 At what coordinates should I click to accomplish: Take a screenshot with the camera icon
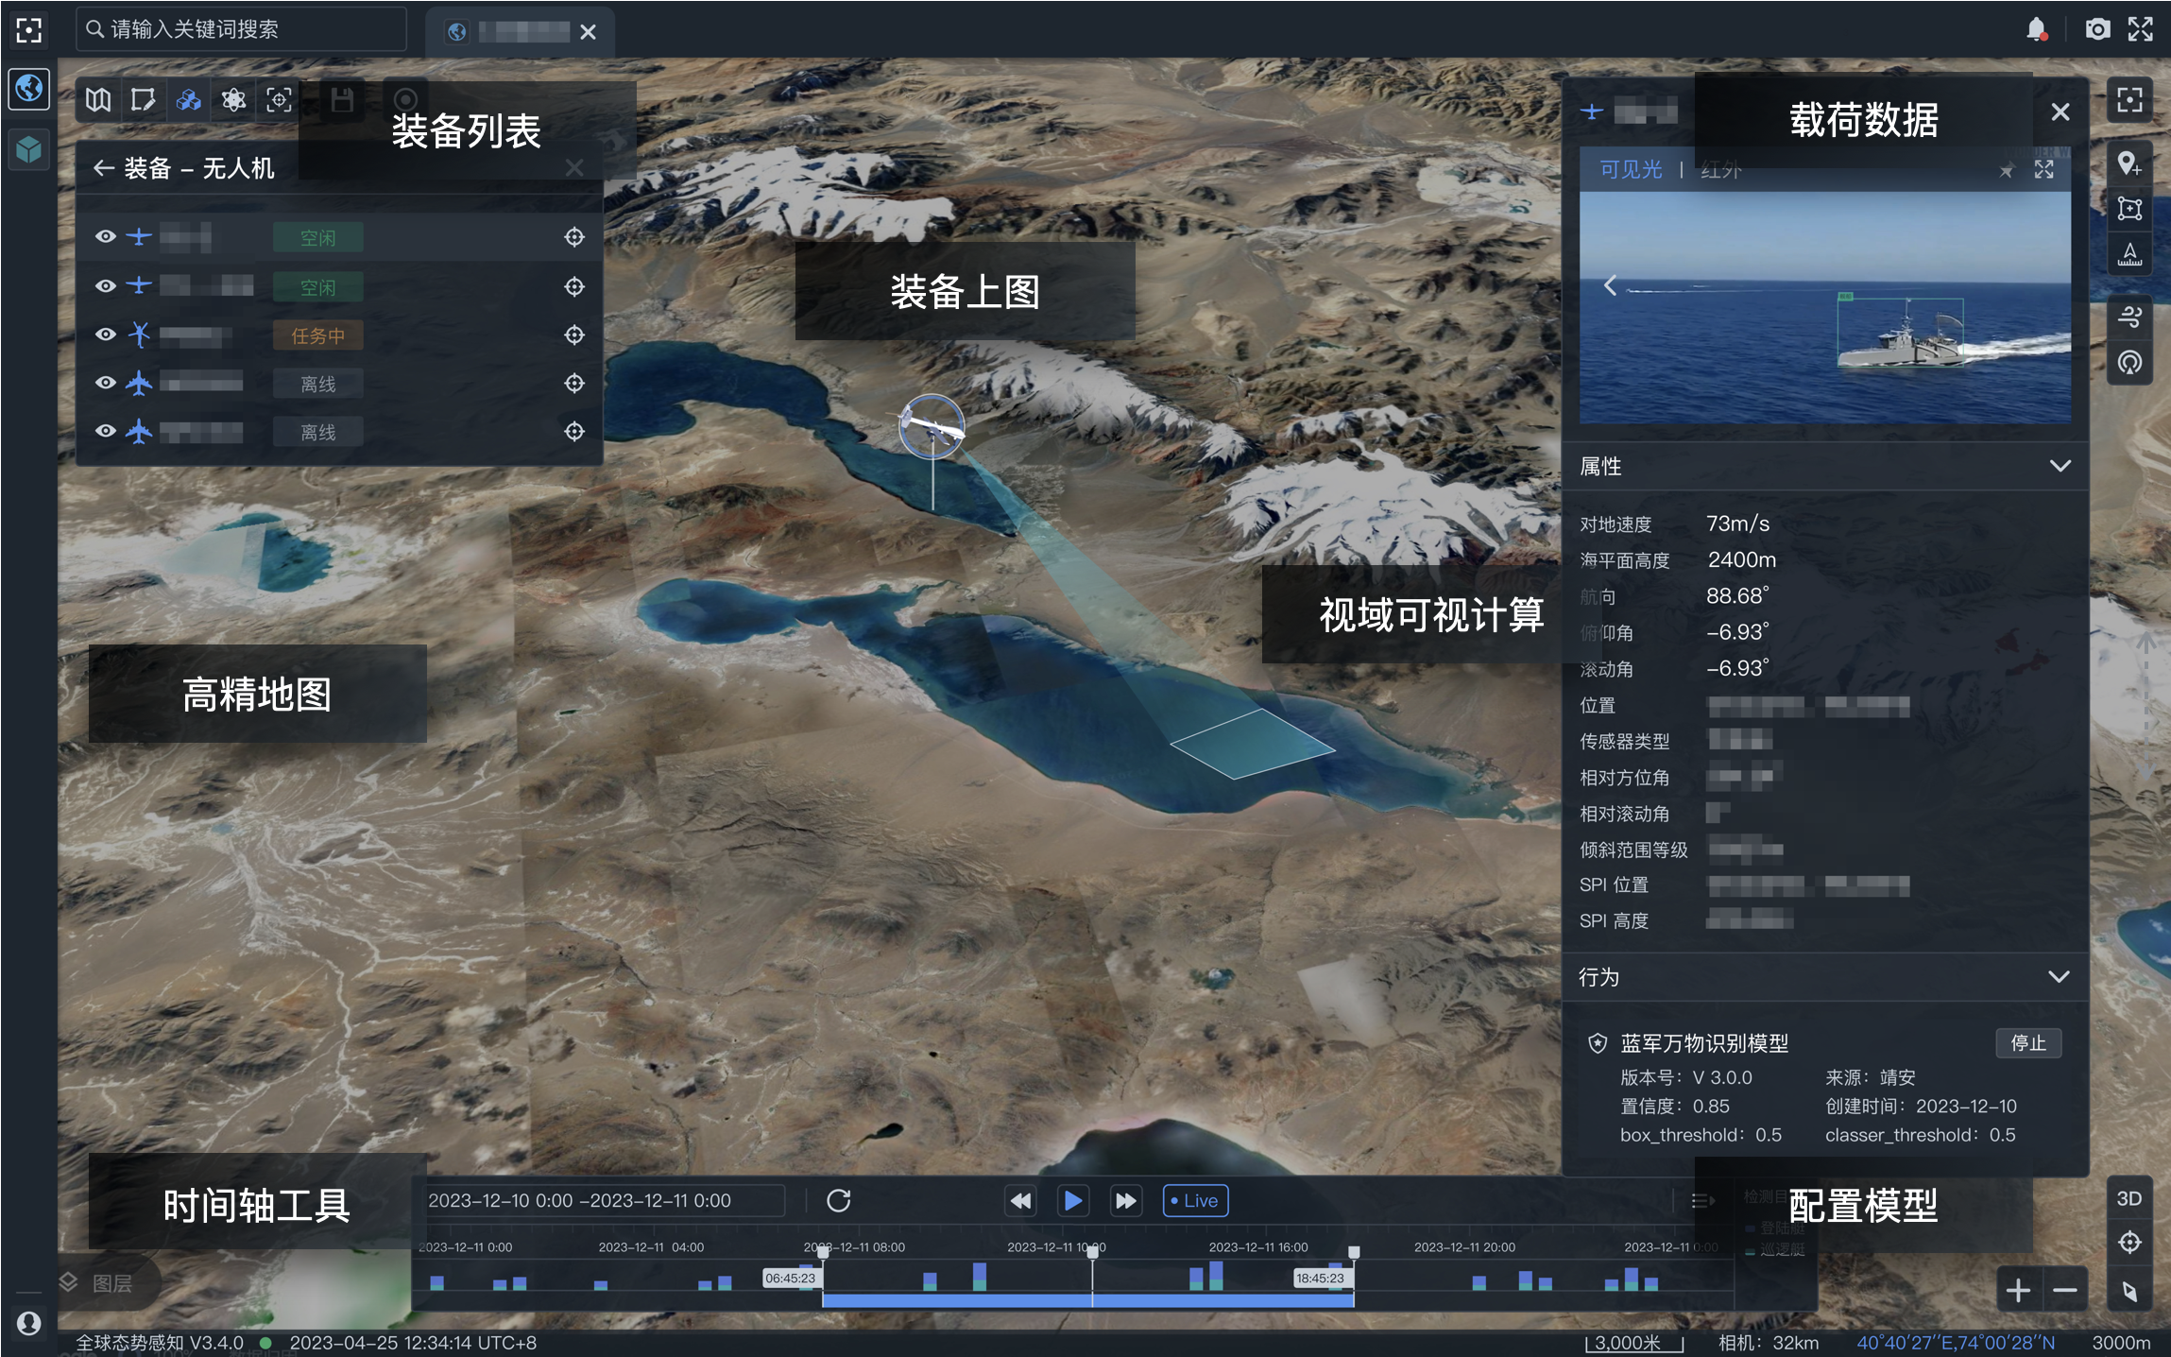coord(2098,29)
